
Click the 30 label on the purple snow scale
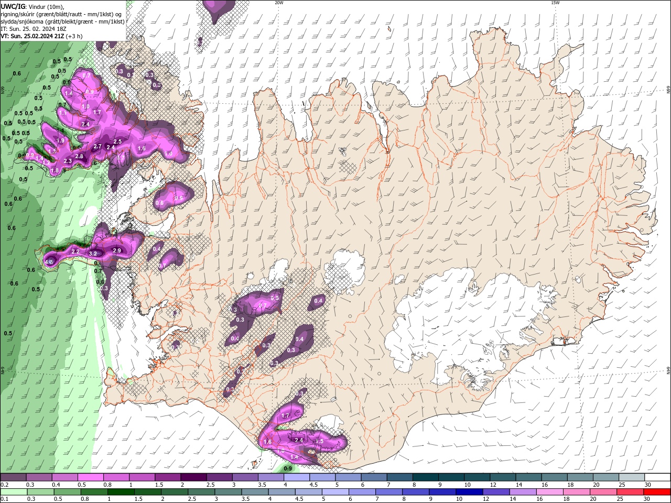(x=648, y=485)
